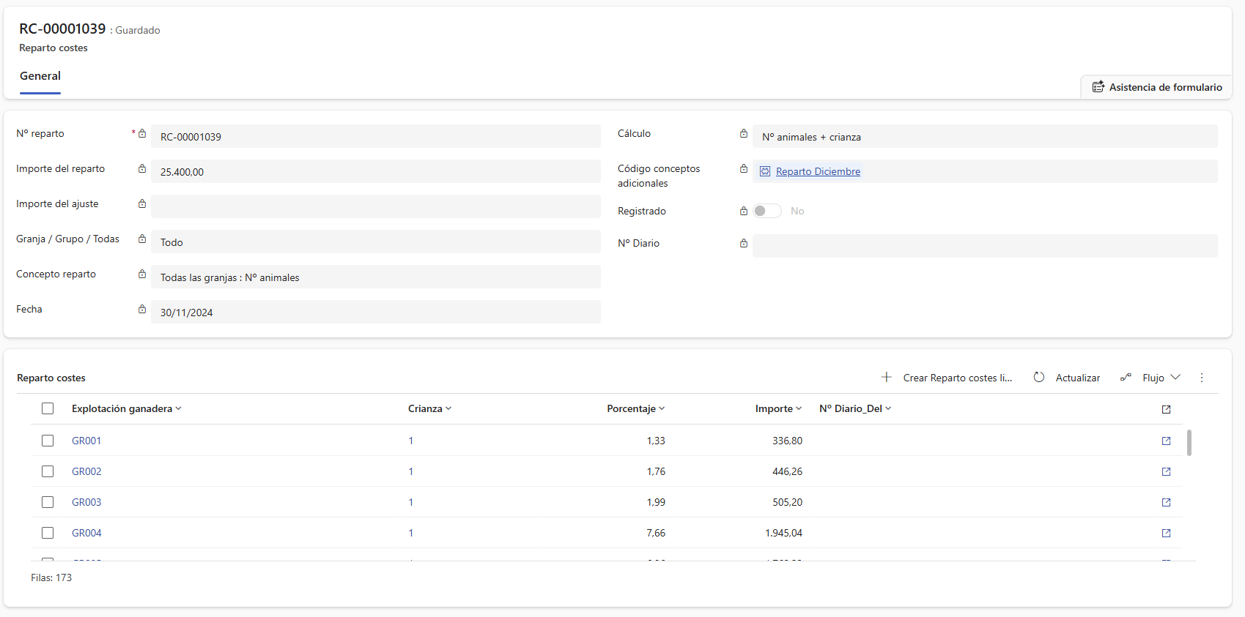Select all rows with the header checkbox

click(x=48, y=408)
